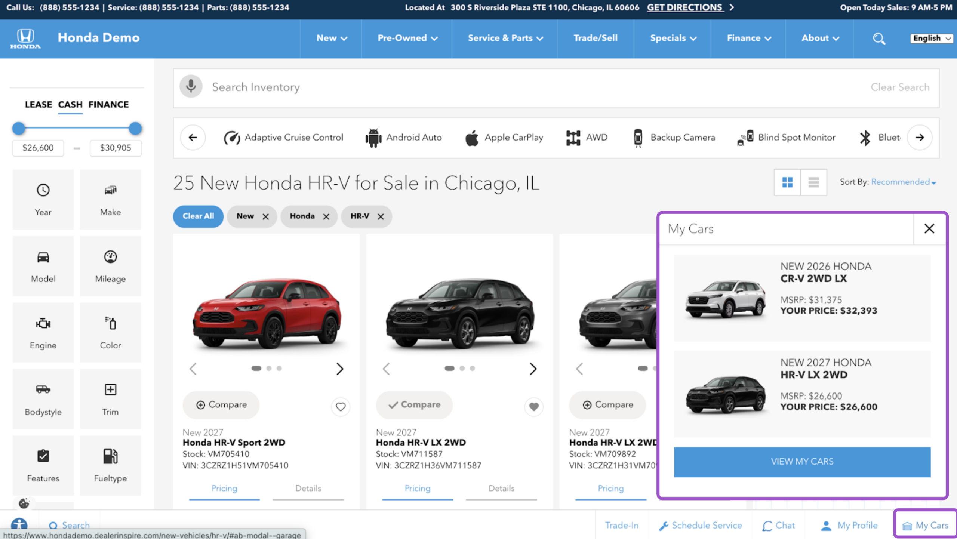Expand the Finance menu
The width and height of the screenshot is (957, 539).
pyautogui.click(x=749, y=38)
